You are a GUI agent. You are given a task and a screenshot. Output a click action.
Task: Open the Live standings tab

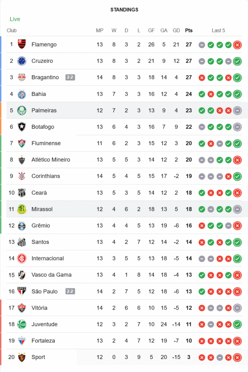tap(15, 19)
